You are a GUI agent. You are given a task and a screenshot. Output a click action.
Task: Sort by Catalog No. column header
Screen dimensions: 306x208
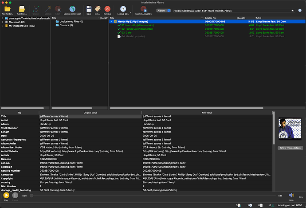pos(220,18)
